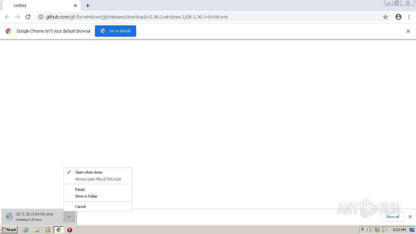Open the Chrome profile avatar icon
Viewport: 416px width, 234px height.
pyautogui.click(x=398, y=17)
